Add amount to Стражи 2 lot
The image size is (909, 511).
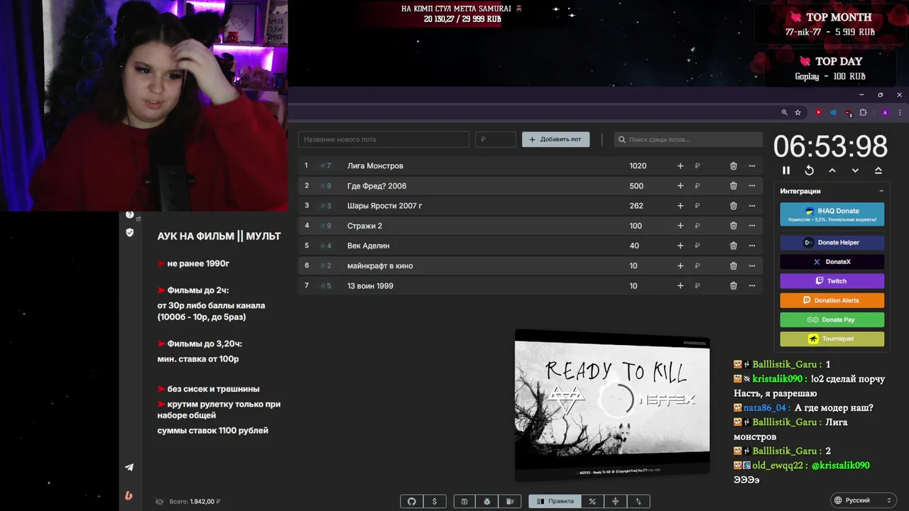(680, 226)
